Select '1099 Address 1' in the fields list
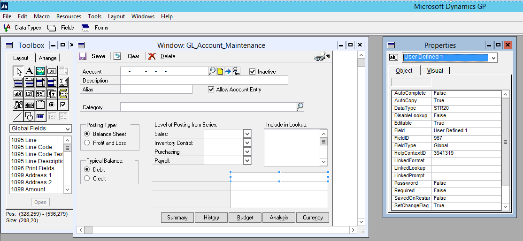Viewport: 523px width, 241px height. [31, 175]
